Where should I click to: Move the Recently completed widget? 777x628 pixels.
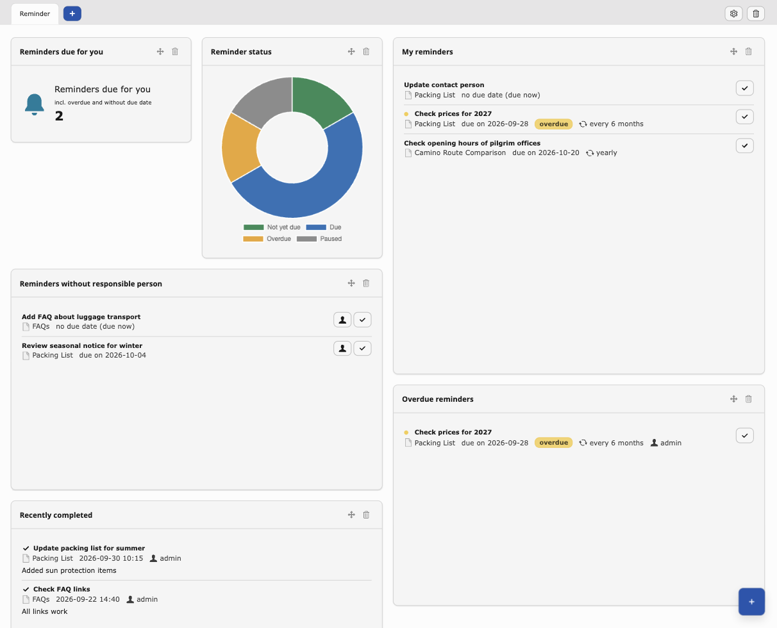pos(351,515)
